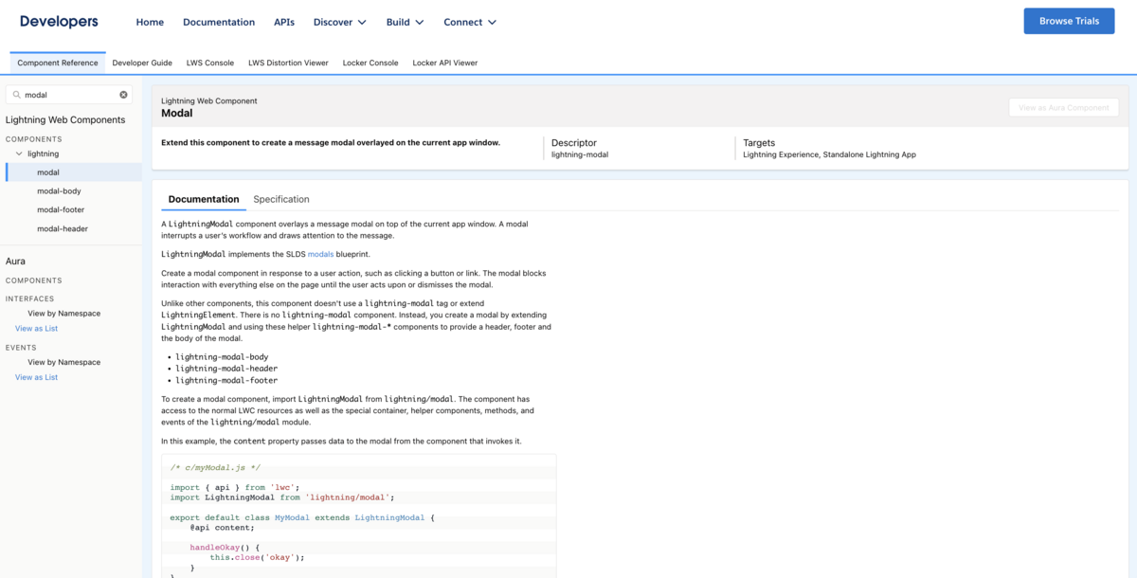Click the Browse Trials button
The width and height of the screenshot is (1137, 578).
click(x=1069, y=20)
